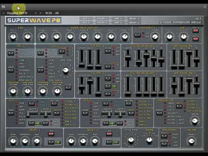Click the Wave 4 super wave detune knob
Screen dimensions: 208x156
[84, 37]
